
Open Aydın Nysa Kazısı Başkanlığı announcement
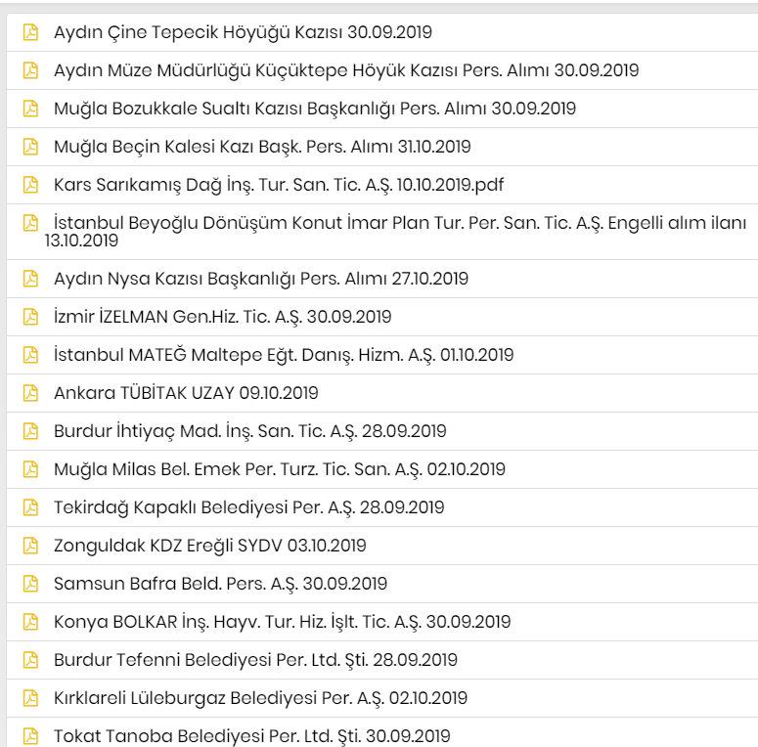coord(261,279)
